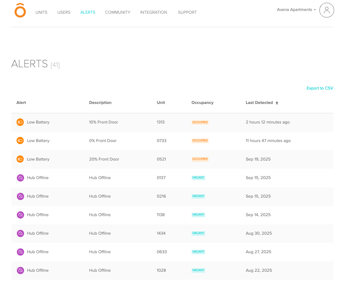Click the 'Aug 22, 2025' date
The image size is (362, 281).
(259, 270)
